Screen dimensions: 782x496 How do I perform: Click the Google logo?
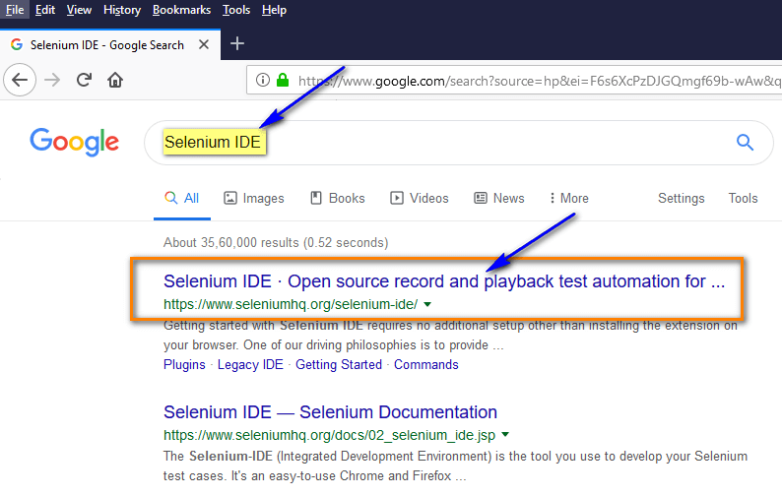tap(74, 142)
